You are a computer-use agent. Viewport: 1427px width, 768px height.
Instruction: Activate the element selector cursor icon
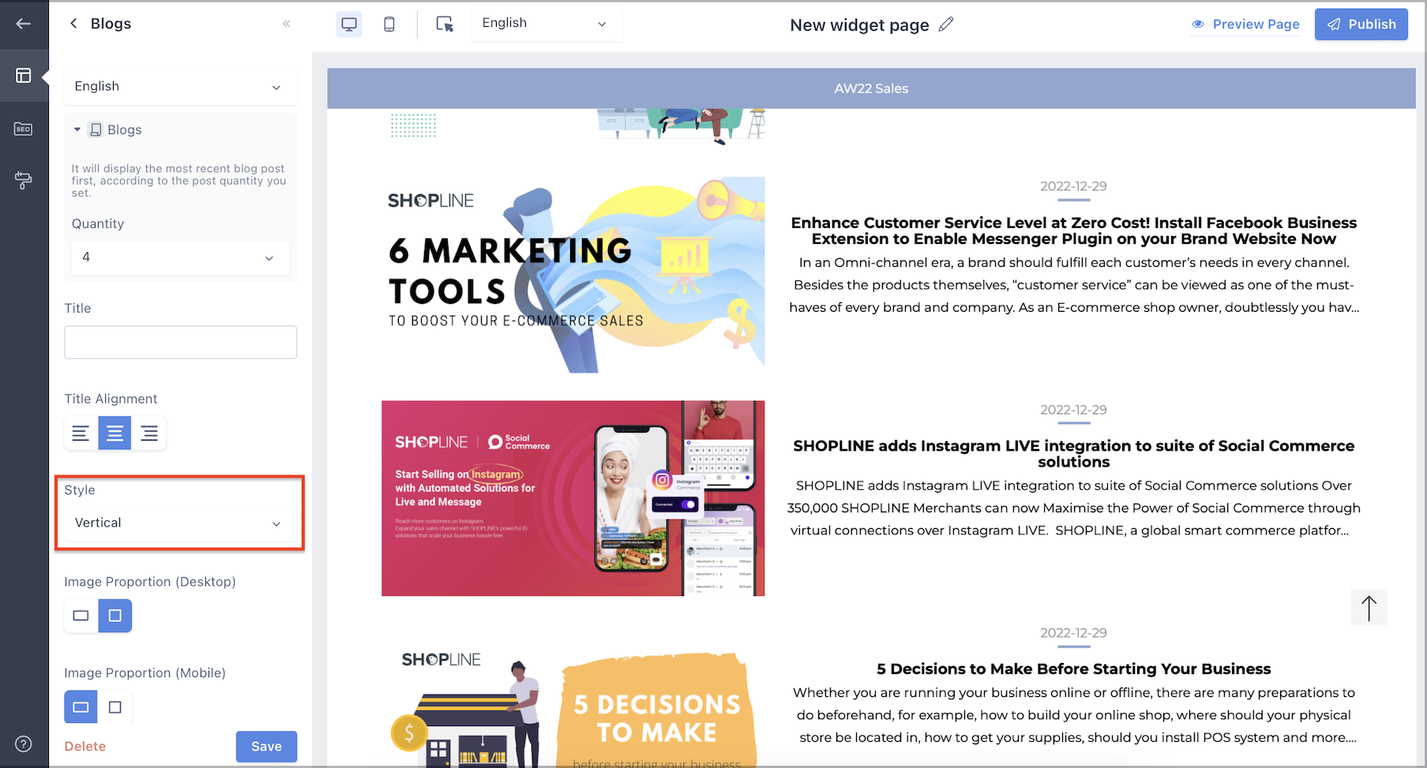(x=445, y=24)
